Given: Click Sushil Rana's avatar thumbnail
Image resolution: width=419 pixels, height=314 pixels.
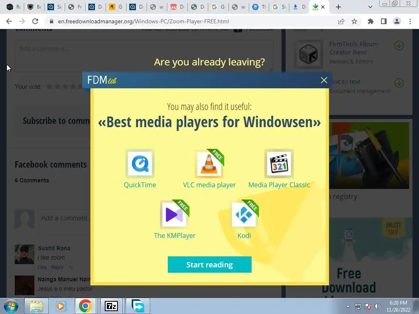Looking at the screenshot, I should pyautogui.click(x=24, y=254).
